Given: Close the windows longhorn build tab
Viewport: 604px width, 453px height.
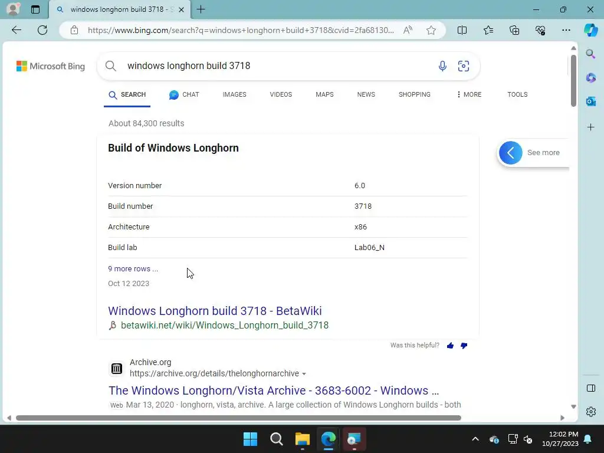Looking at the screenshot, I should 182,9.
